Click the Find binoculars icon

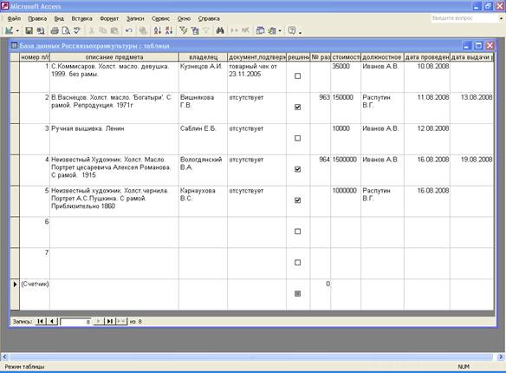coord(220,30)
